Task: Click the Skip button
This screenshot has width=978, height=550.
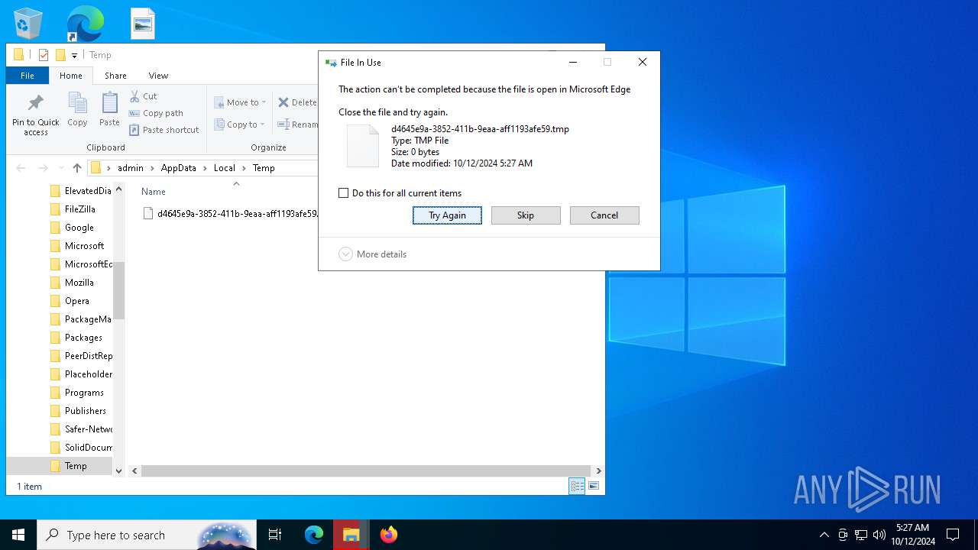Action: tap(526, 215)
